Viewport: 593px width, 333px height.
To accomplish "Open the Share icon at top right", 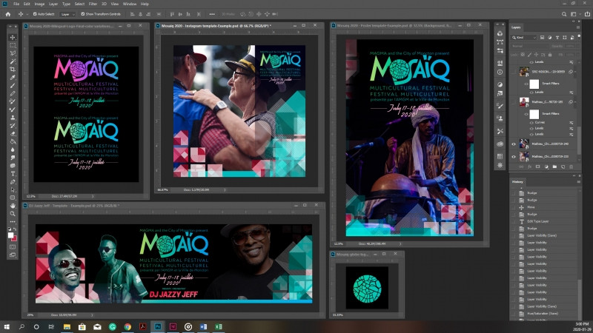I will click(x=587, y=14).
